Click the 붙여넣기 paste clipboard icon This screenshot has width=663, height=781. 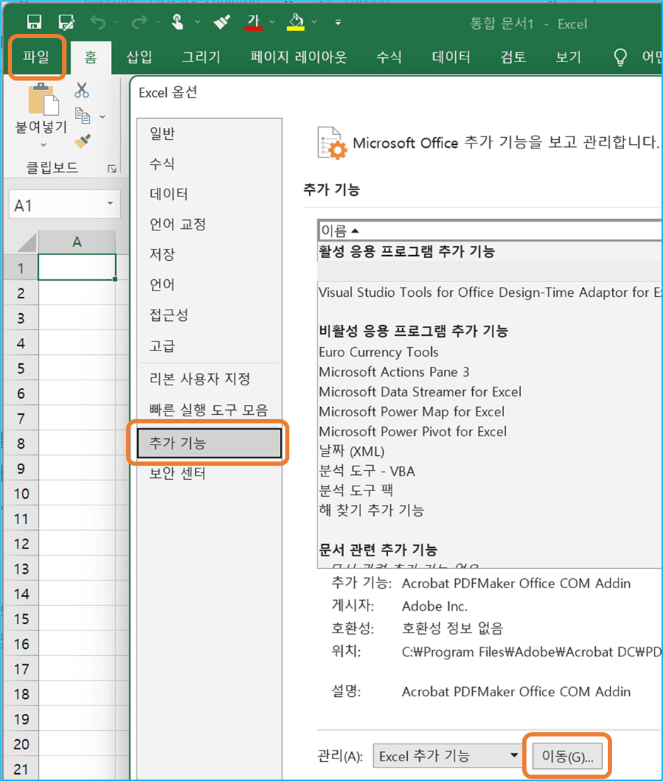[x=43, y=99]
